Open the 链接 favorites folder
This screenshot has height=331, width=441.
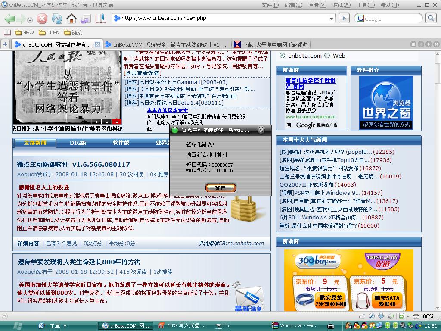(x=73, y=33)
